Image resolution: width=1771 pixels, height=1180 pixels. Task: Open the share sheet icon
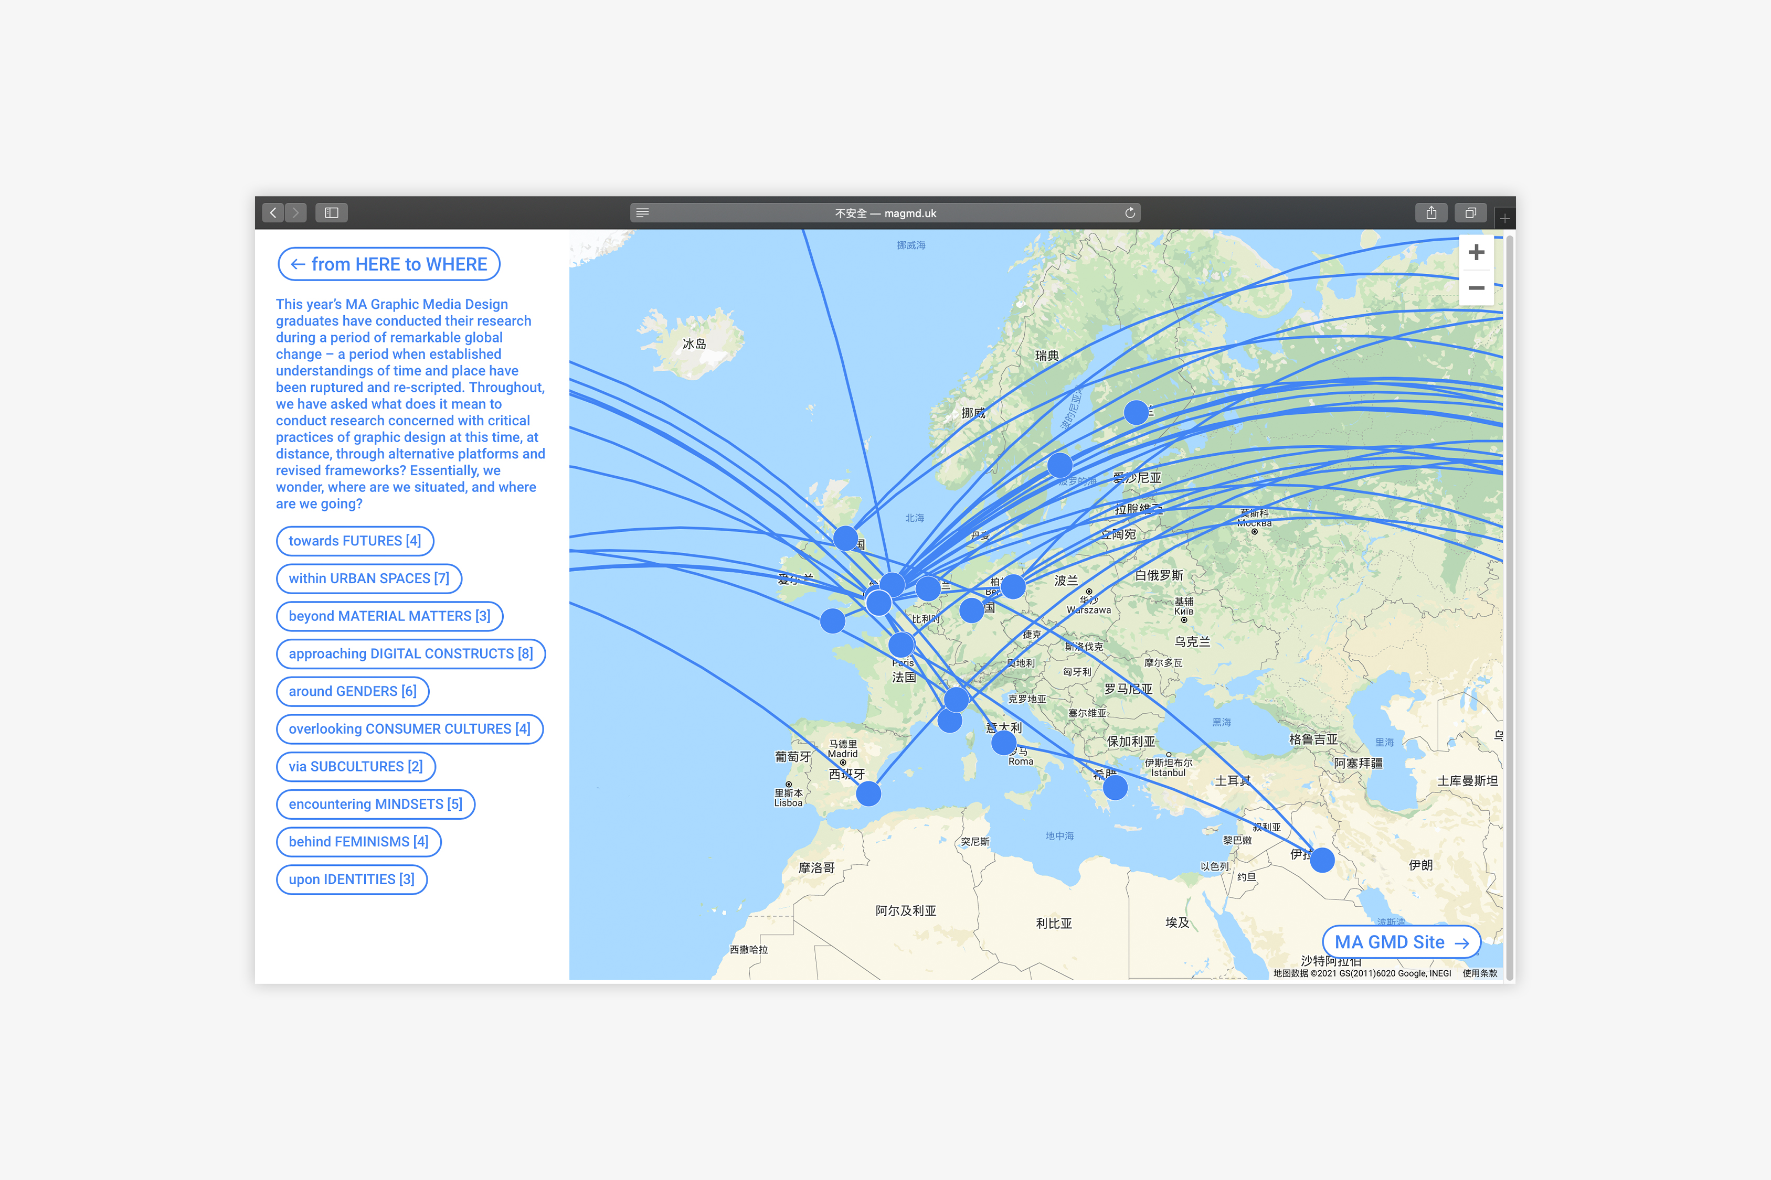pyautogui.click(x=1430, y=213)
